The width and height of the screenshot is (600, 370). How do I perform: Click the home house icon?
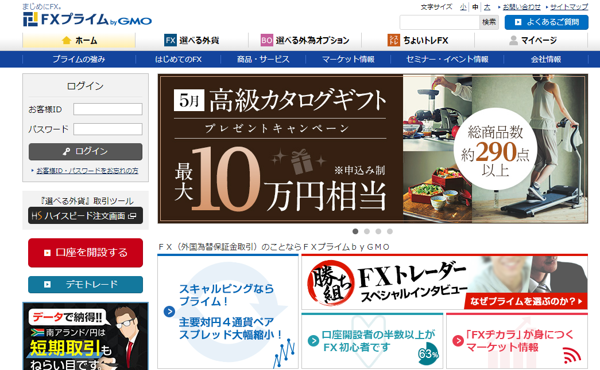(x=67, y=40)
